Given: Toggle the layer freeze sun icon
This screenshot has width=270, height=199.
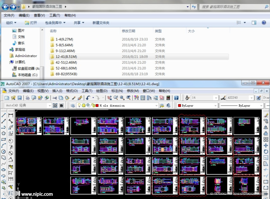Looking at the screenshot, I should coord(84,105).
